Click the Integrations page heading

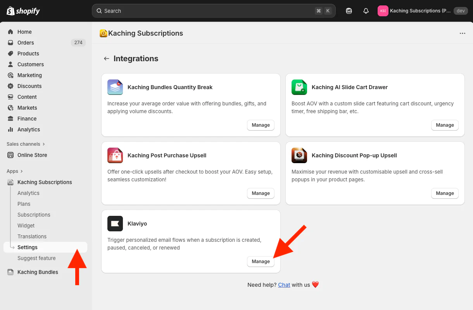click(x=136, y=59)
